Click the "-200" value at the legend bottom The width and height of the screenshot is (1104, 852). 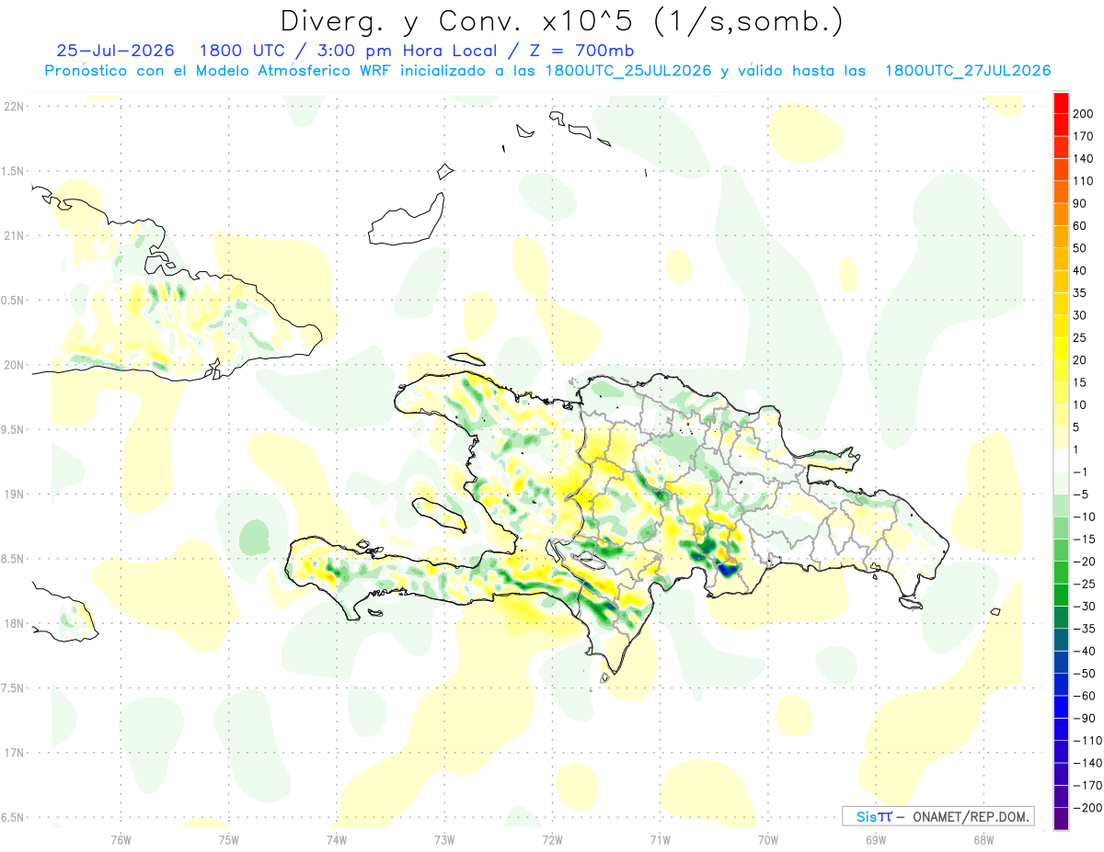click(1087, 808)
